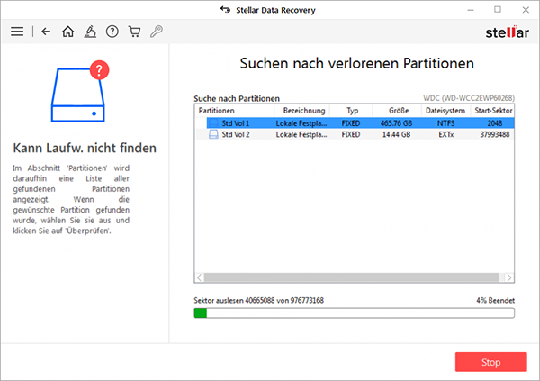This screenshot has height=381, width=540.
Task: Select the Std Vol 1 partition row
Action: (x=360, y=123)
